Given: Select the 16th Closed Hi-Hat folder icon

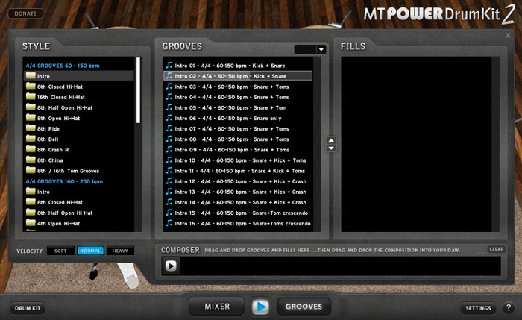Looking at the screenshot, I should click(x=31, y=96).
